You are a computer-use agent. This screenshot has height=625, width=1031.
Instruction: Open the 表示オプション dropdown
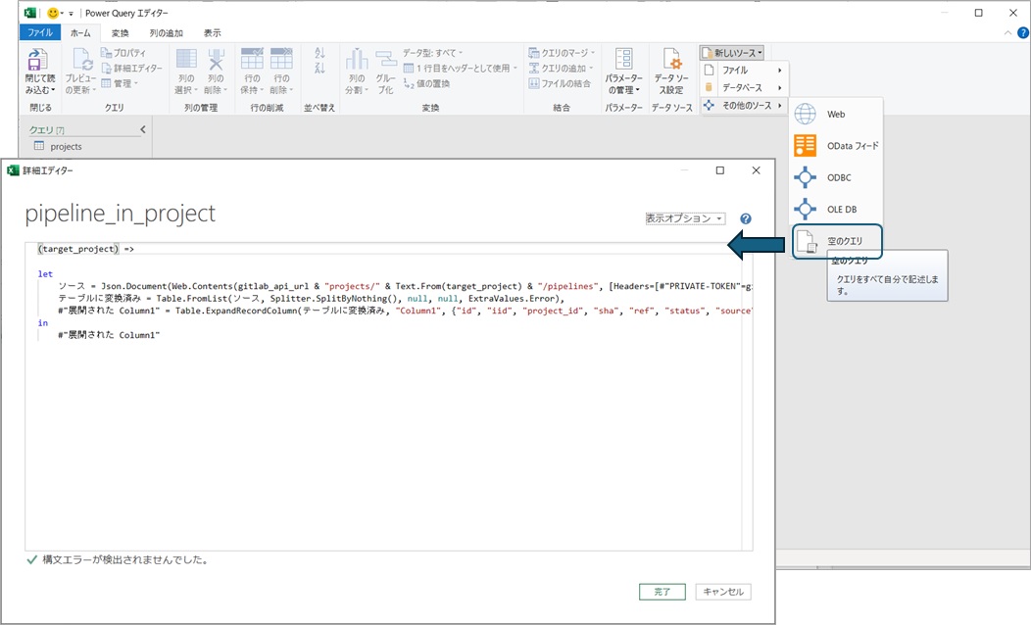[x=684, y=218]
